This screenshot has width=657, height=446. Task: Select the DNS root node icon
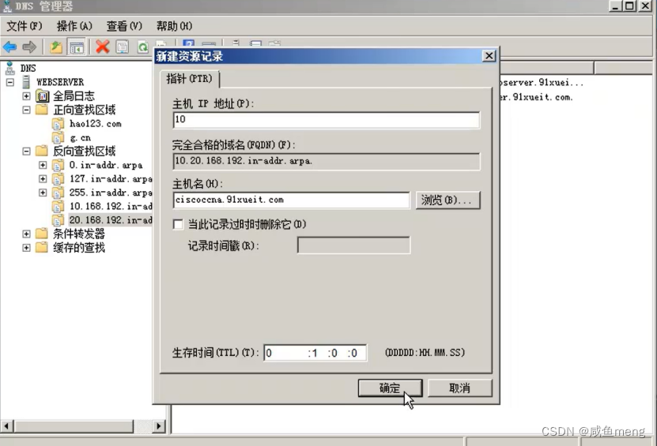point(10,68)
